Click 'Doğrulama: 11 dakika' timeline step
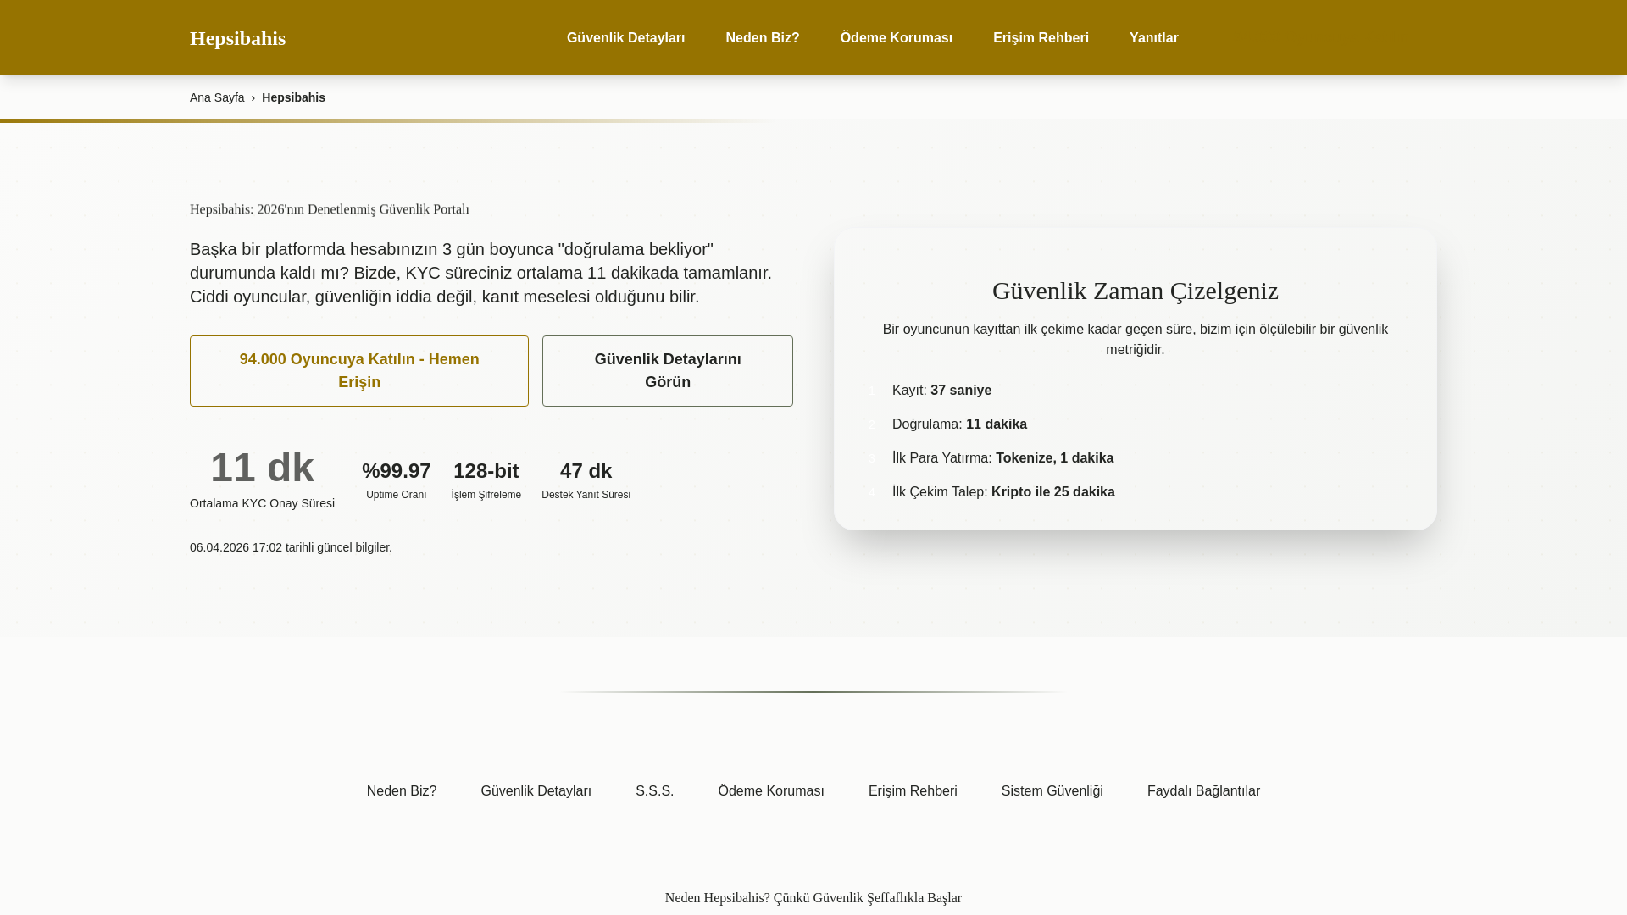 pos(959,424)
